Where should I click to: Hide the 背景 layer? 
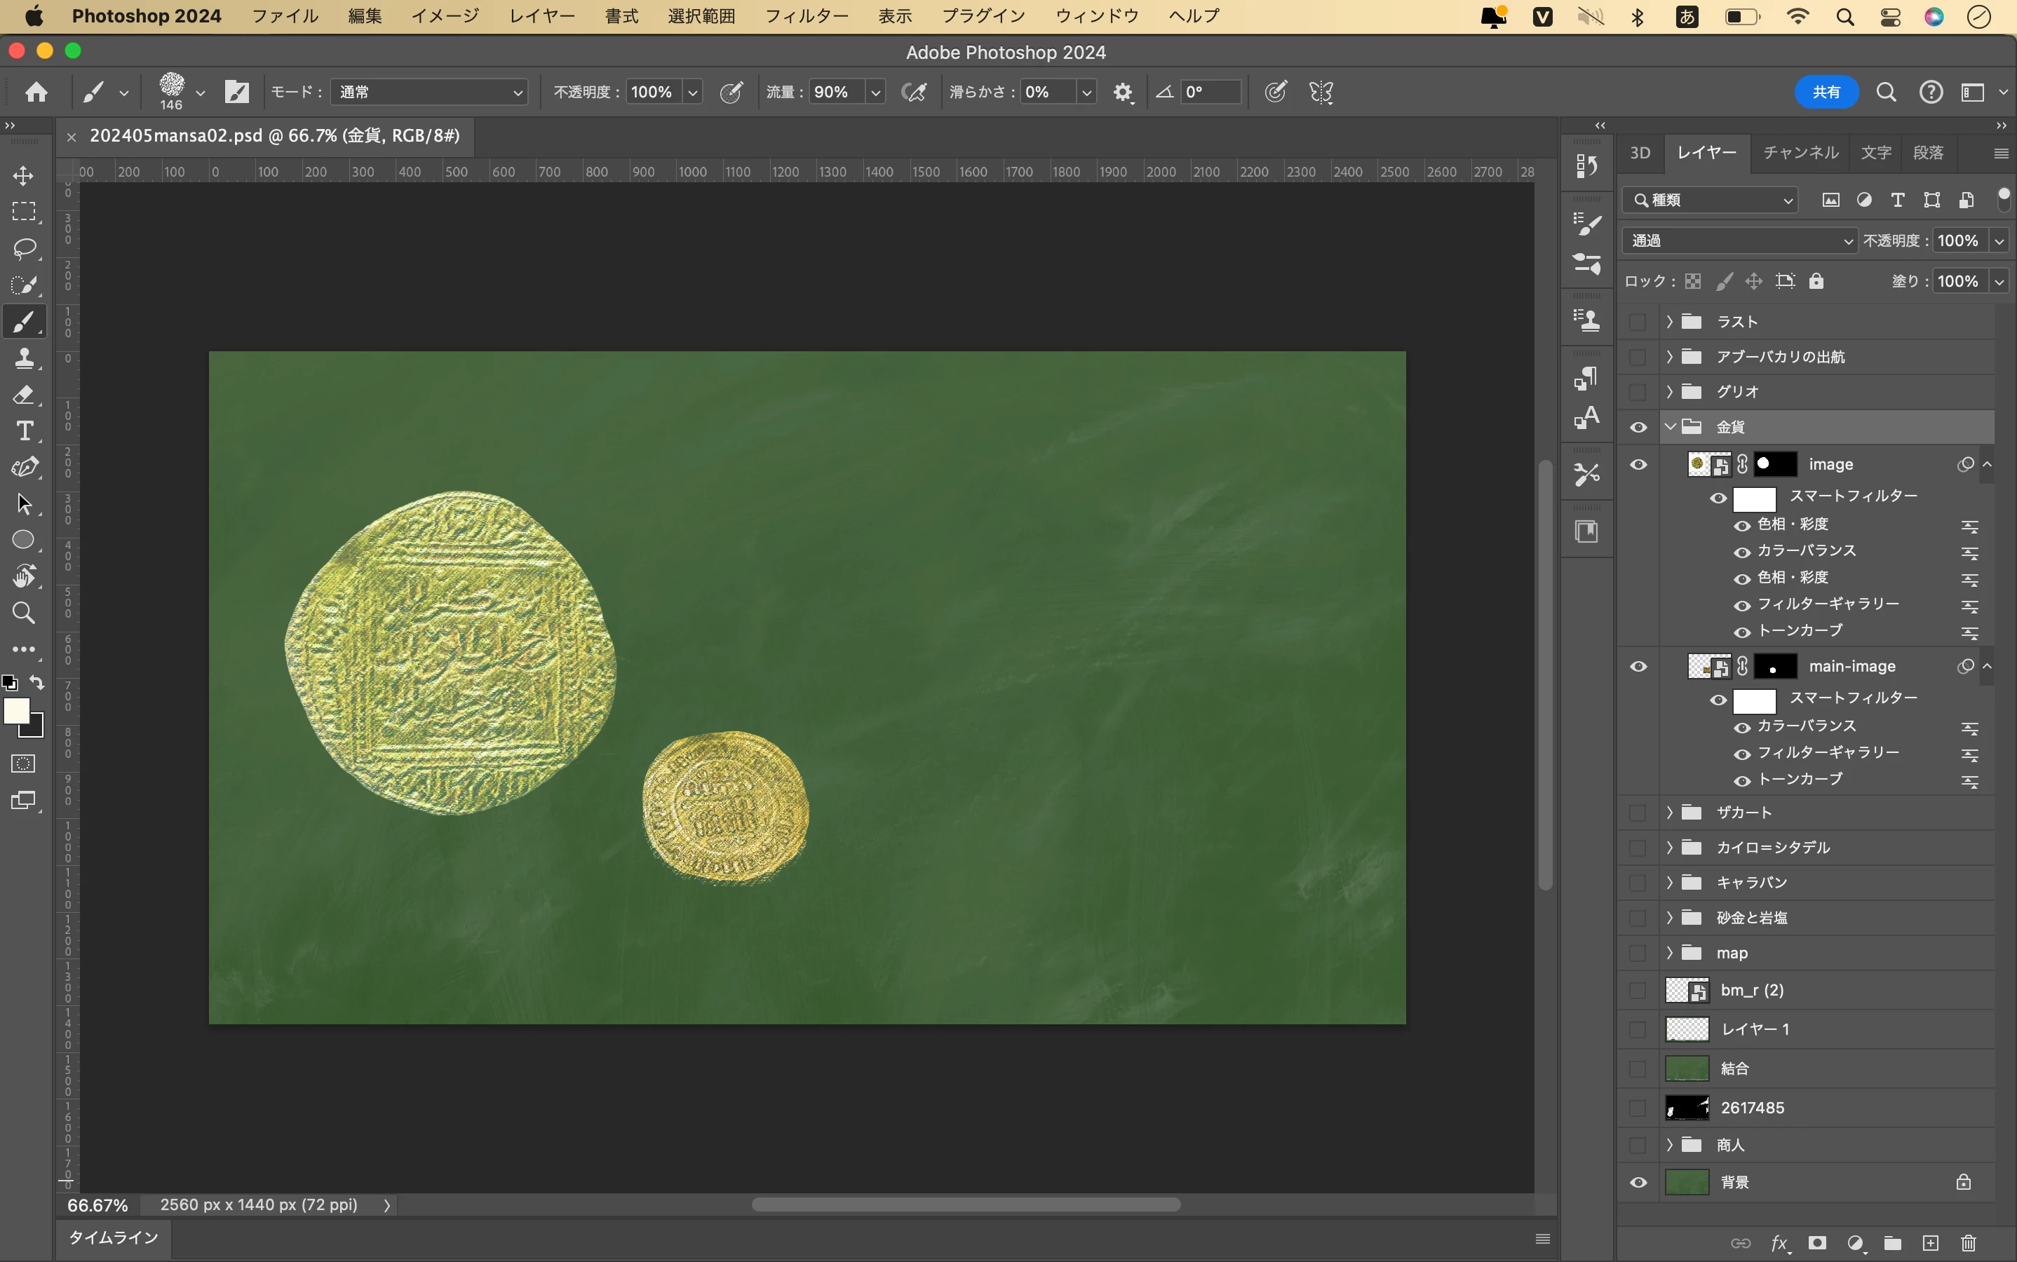pos(1638,1182)
